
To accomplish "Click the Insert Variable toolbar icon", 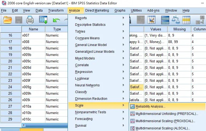I will coord(152,20).
